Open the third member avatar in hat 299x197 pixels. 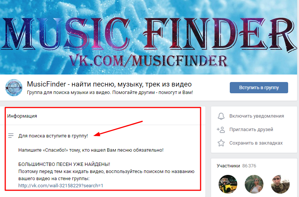[280, 184]
